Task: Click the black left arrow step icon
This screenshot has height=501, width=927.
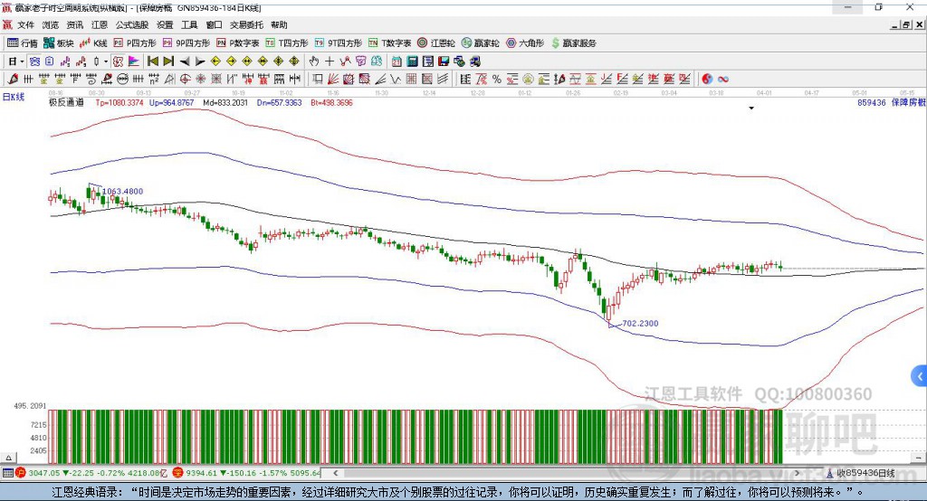Action: (x=185, y=61)
